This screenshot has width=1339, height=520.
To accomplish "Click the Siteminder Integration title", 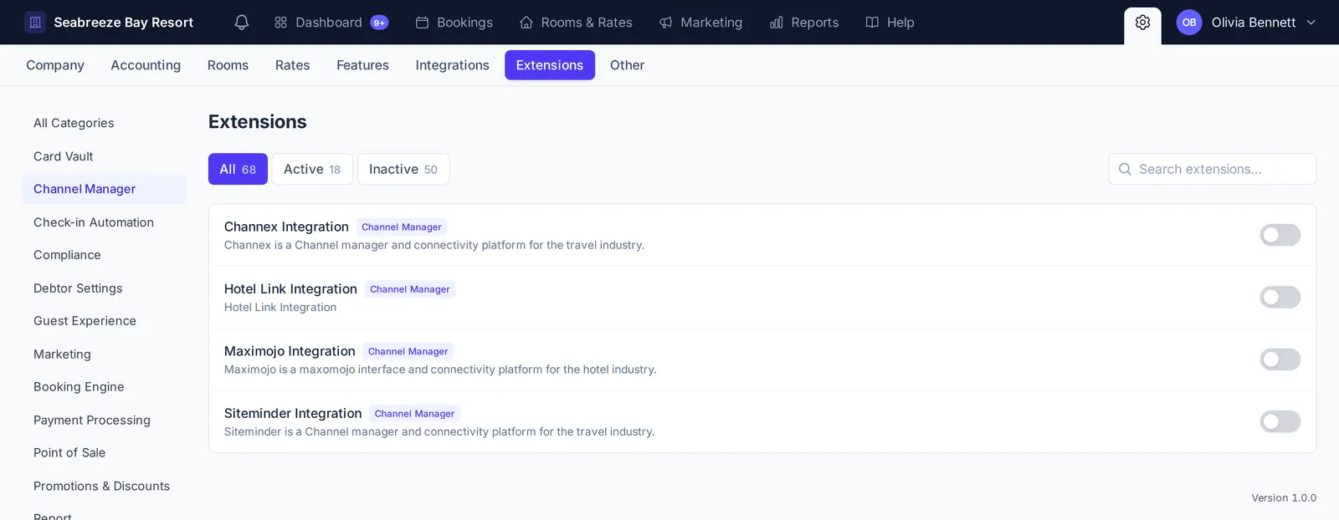I will tap(293, 413).
